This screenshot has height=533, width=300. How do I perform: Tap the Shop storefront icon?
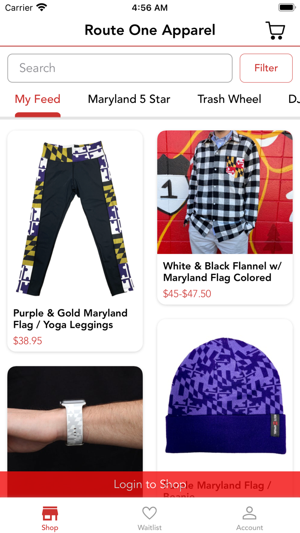pos(50,513)
